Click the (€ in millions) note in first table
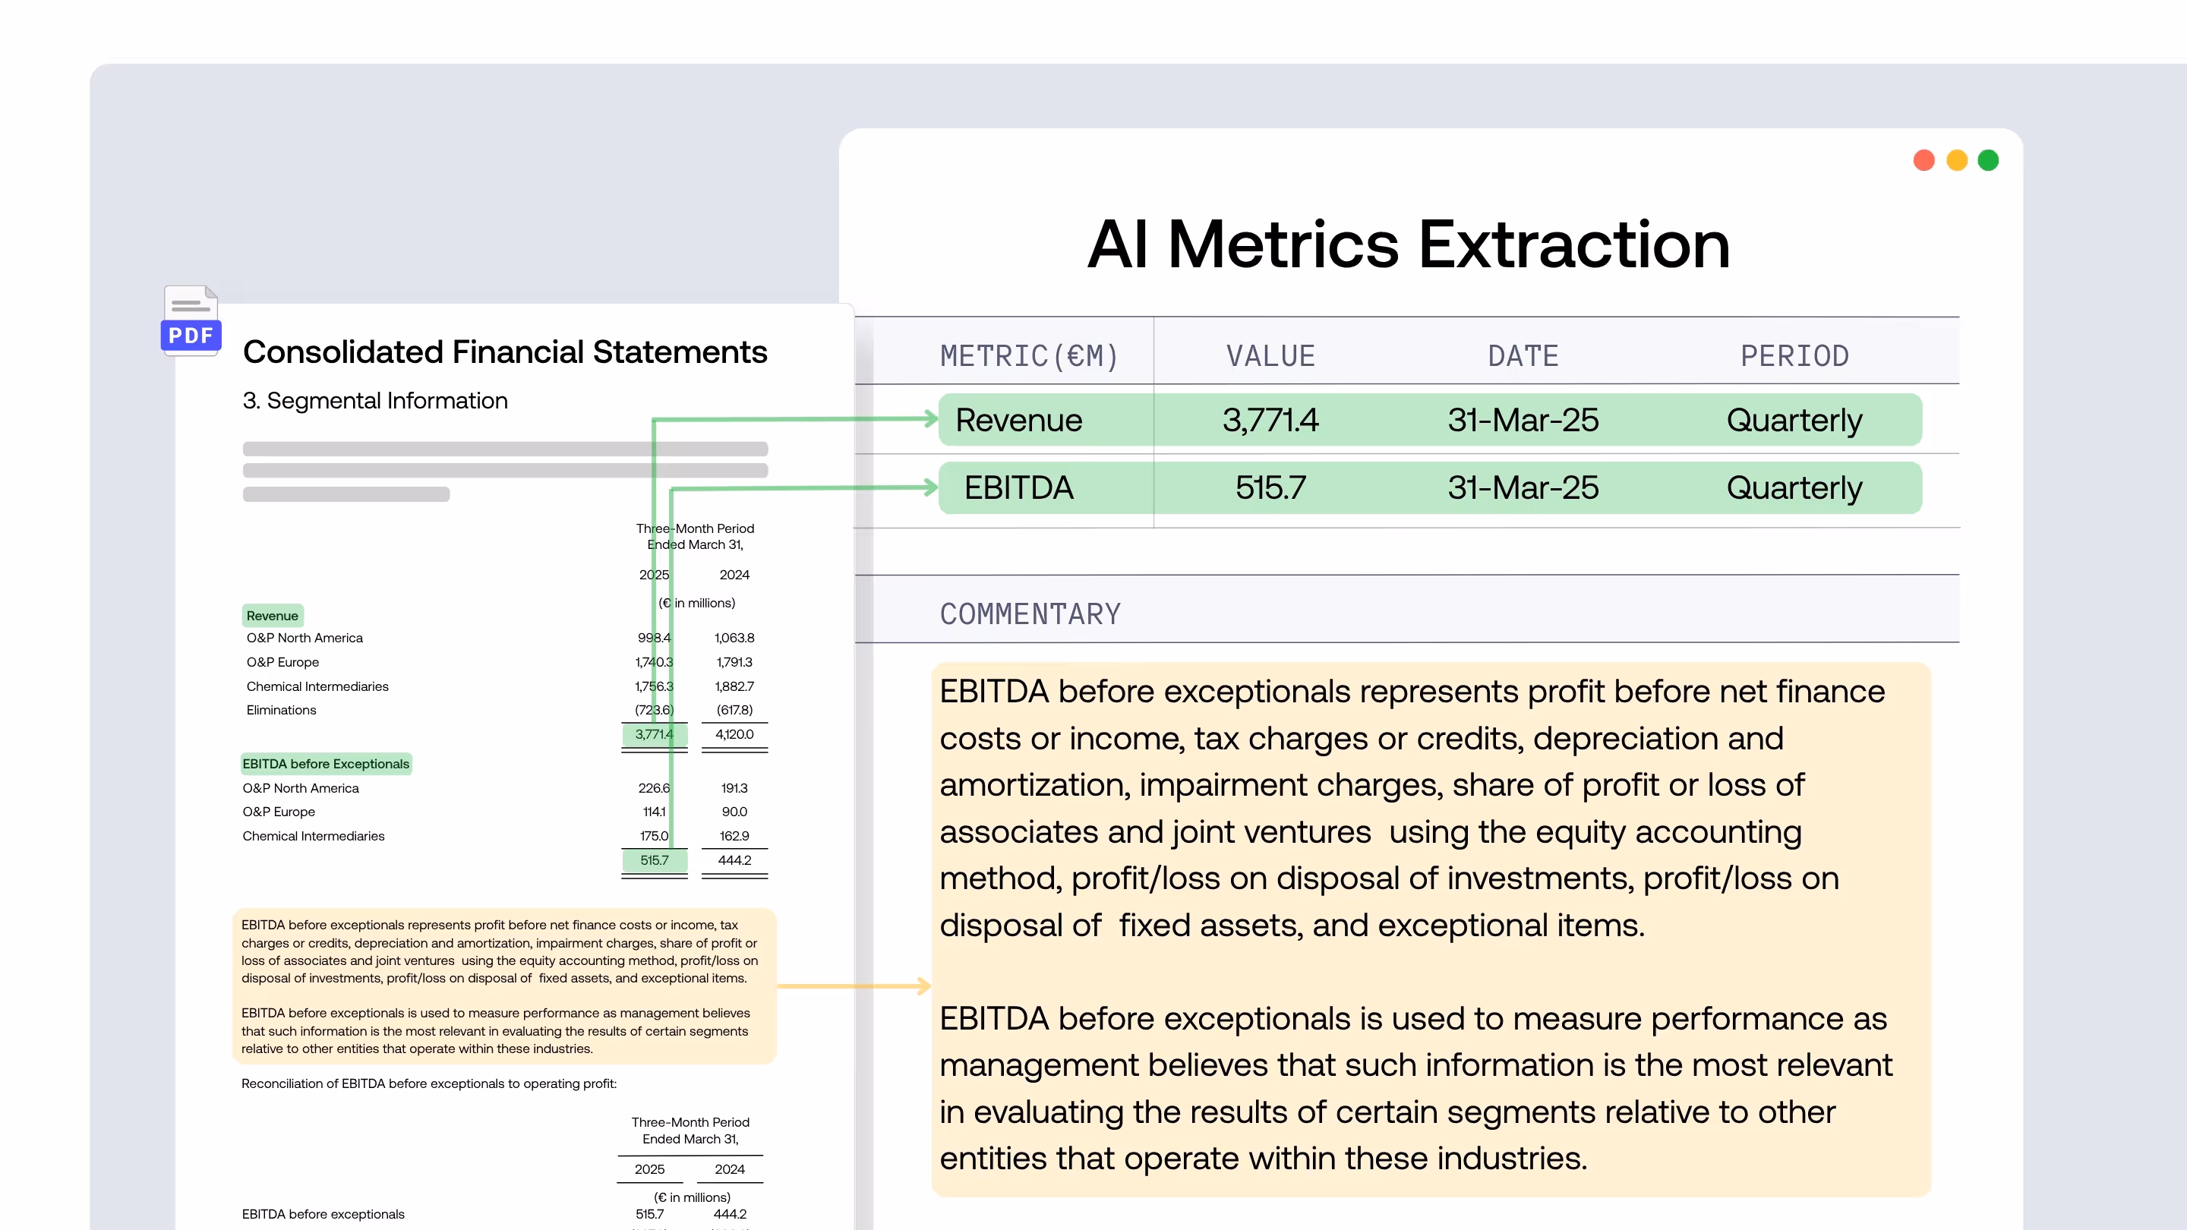 coord(697,603)
